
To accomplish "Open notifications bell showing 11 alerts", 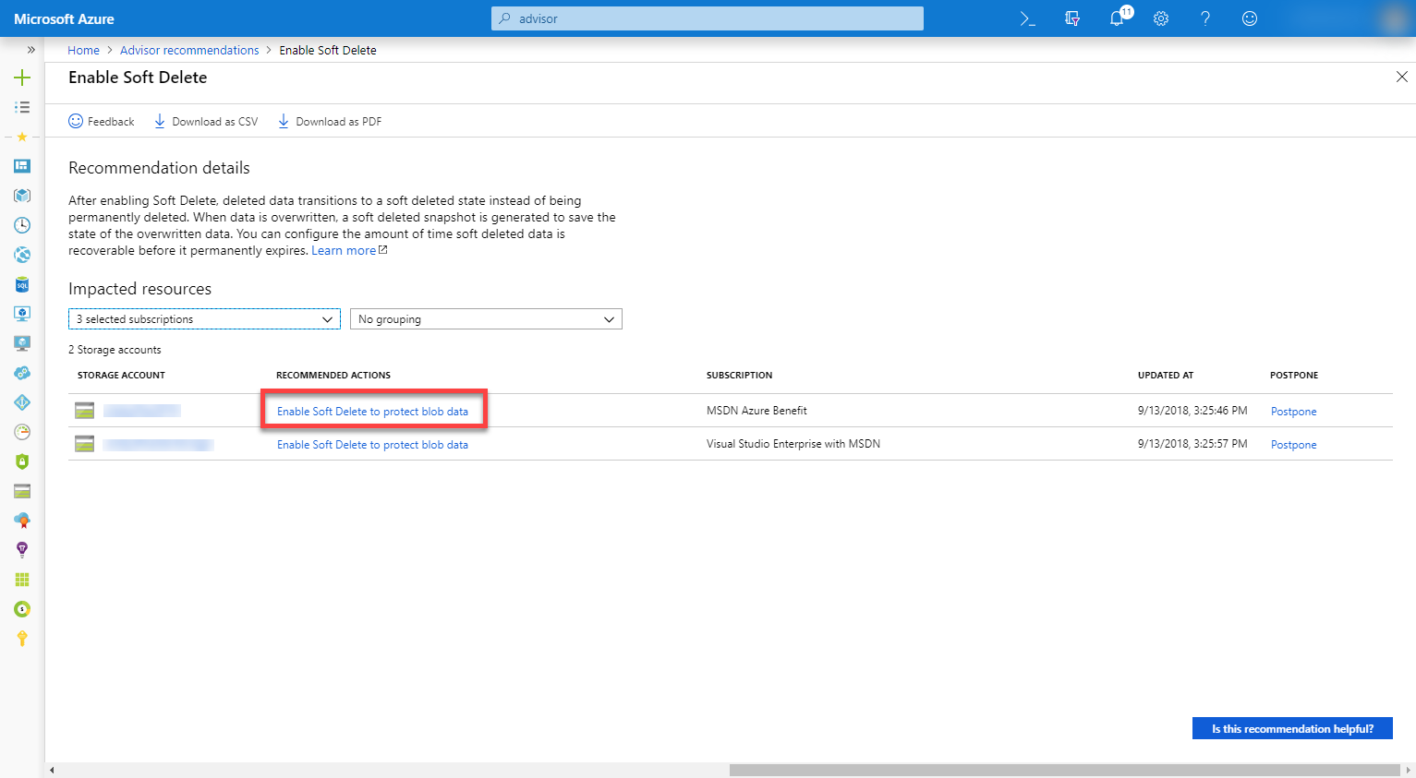I will tap(1119, 18).
